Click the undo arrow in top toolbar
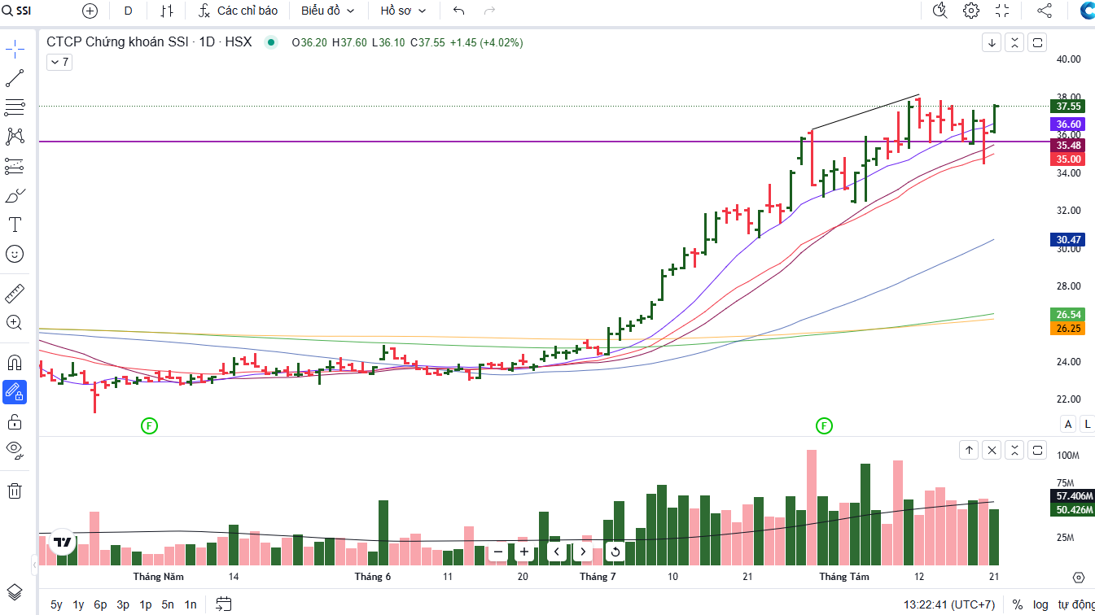 pos(458,11)
